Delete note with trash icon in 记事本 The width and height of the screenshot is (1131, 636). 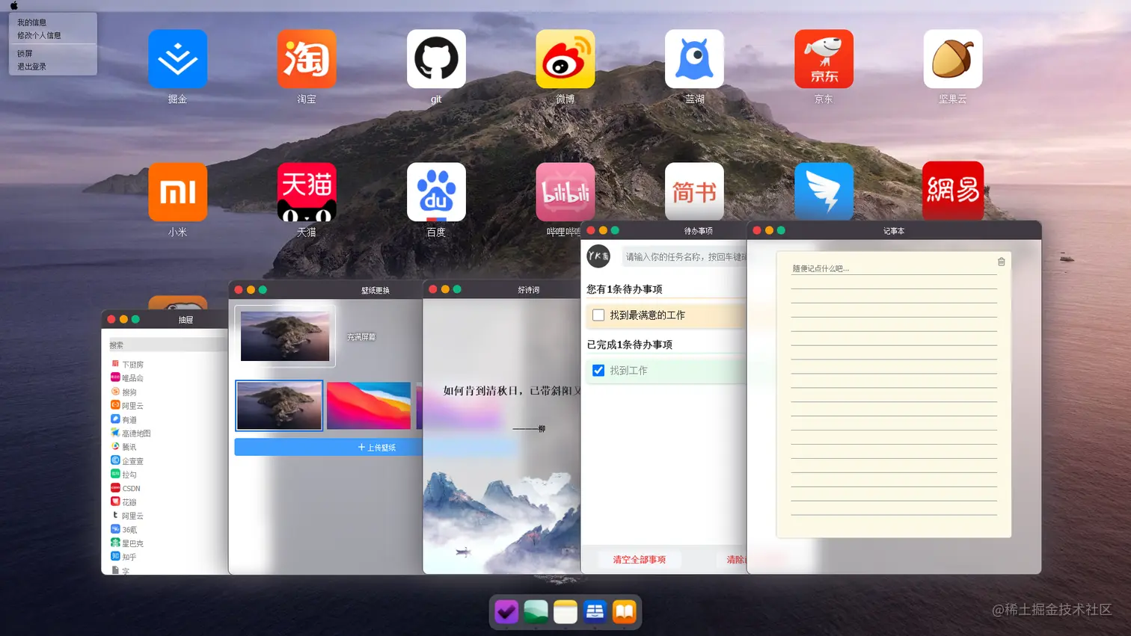pyautogui.click(x=1001, y=262)
